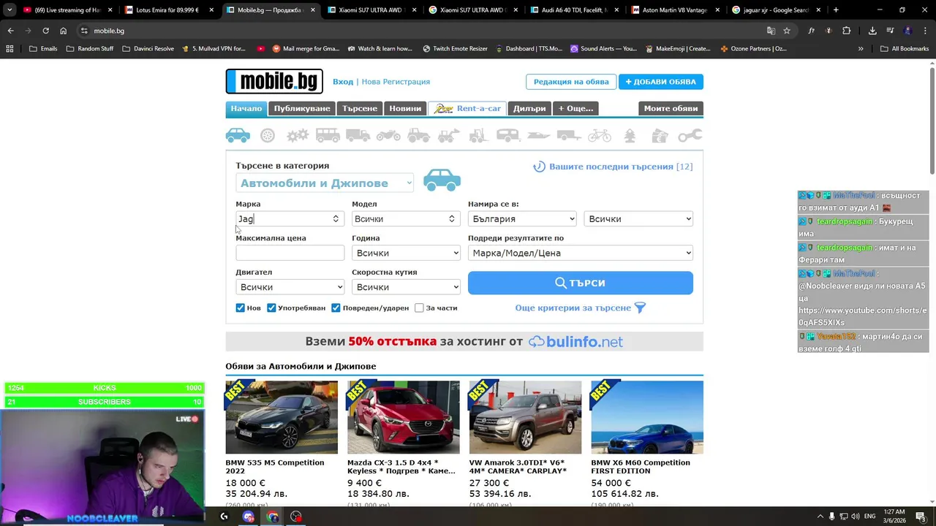The image size is (936, 526).
Task: Uncheck the Нов checkbox
Action: pyautogui.click(x=240, y=308)
